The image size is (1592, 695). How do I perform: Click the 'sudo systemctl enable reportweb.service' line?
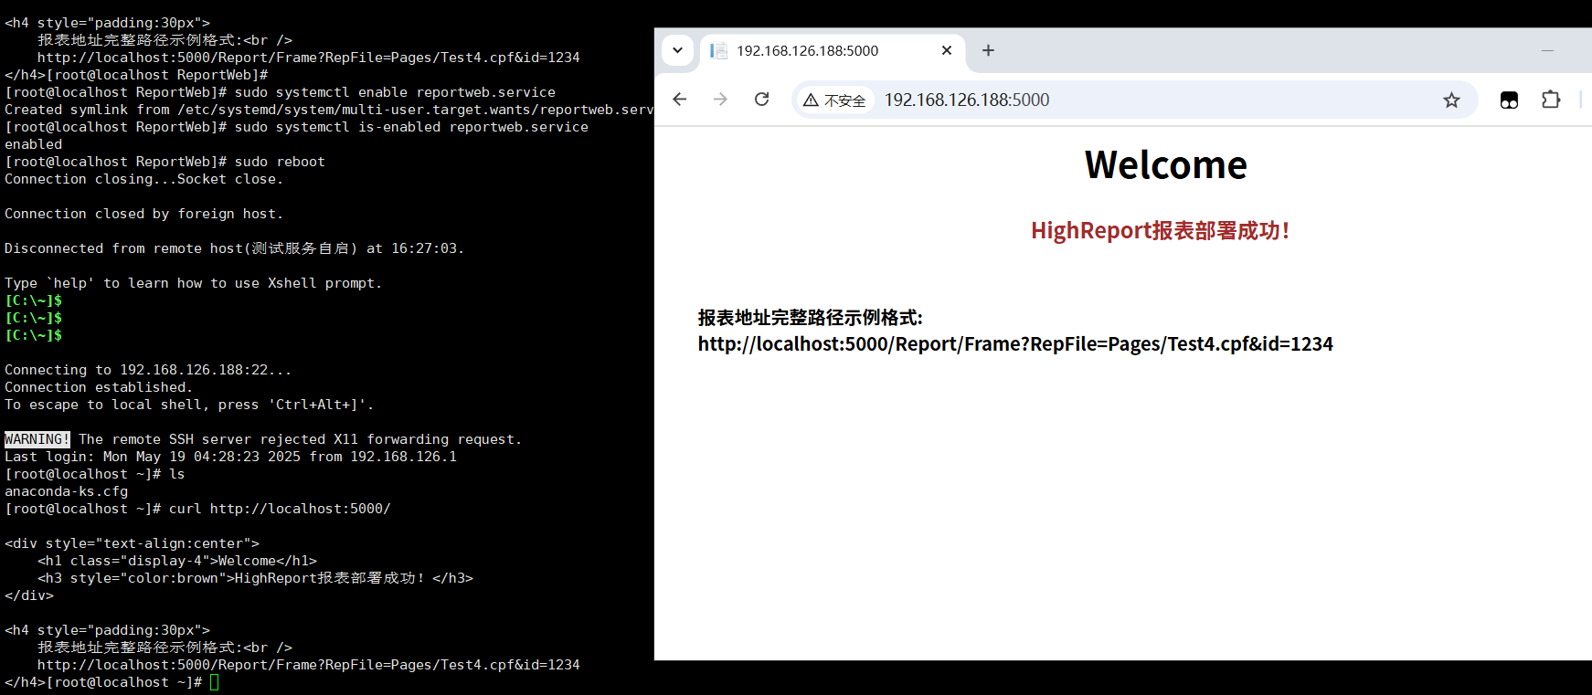coord(280,92)
